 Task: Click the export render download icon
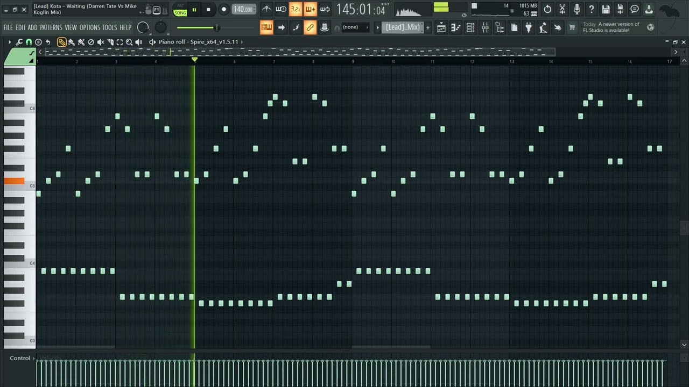(x=649, y=9)
